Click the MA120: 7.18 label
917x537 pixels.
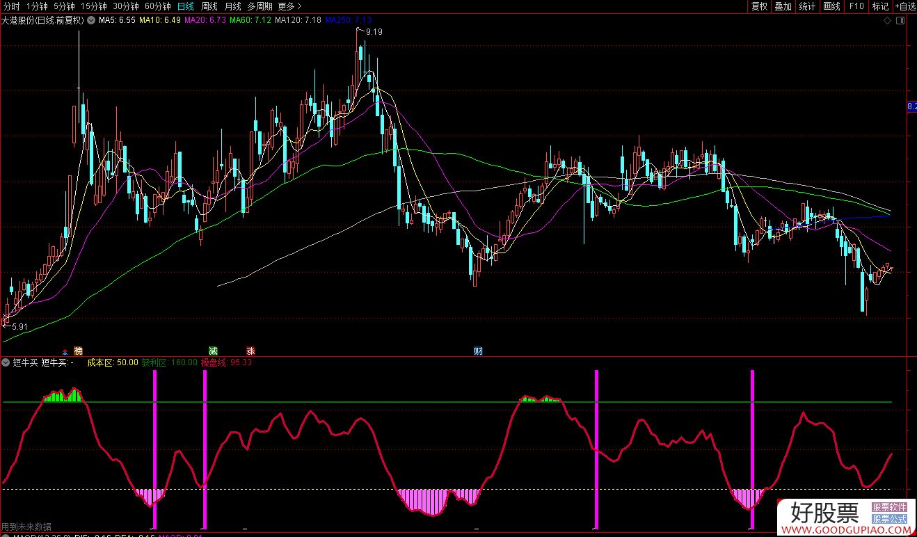pyautogui.click(x=298, y=20)
